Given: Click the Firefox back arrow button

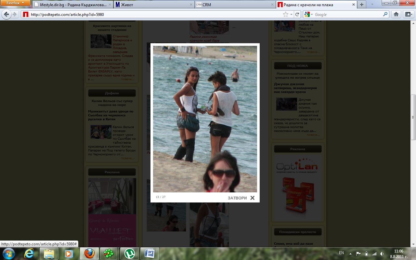Looking at the screenshot, I should 6,14.
